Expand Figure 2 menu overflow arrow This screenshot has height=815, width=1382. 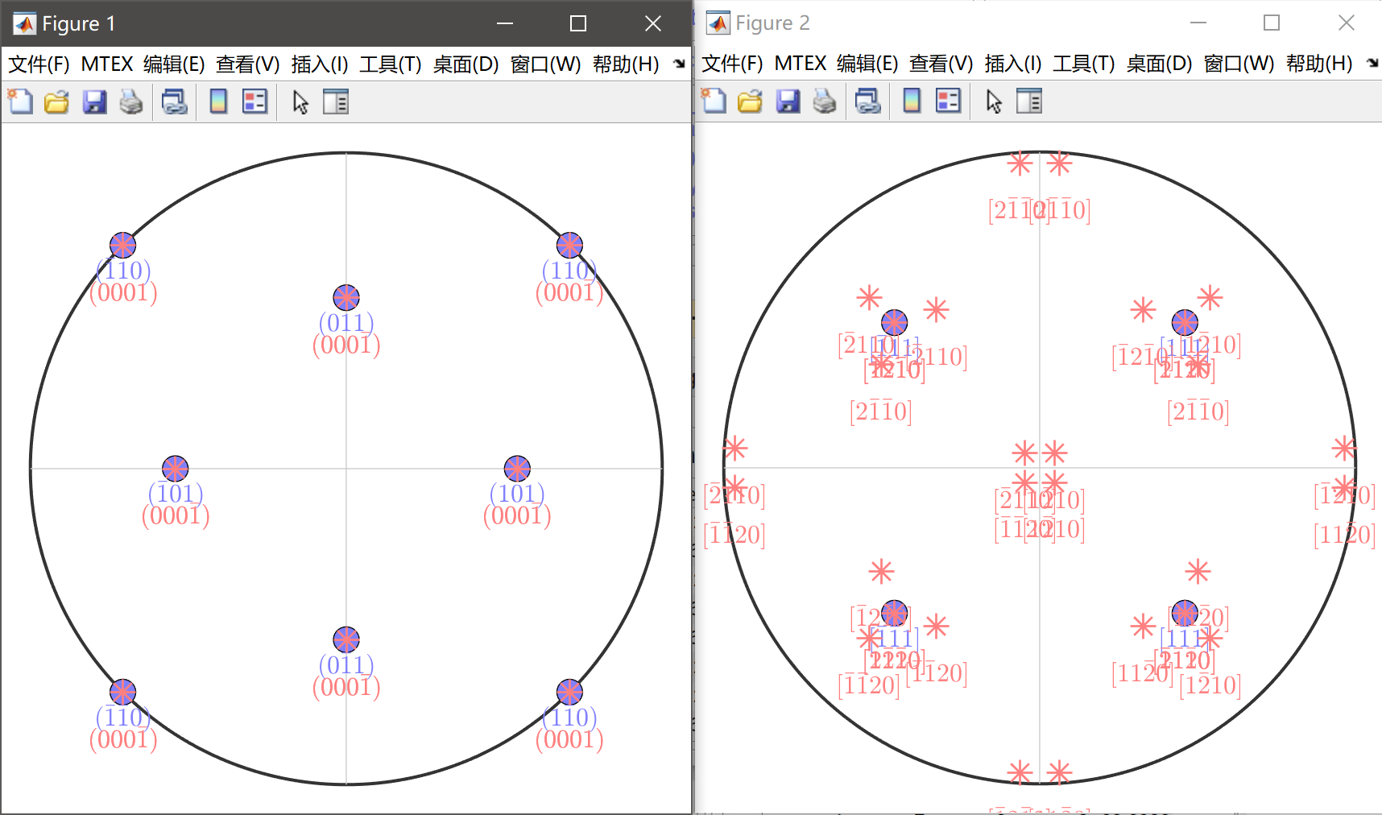click(1373, 63)
